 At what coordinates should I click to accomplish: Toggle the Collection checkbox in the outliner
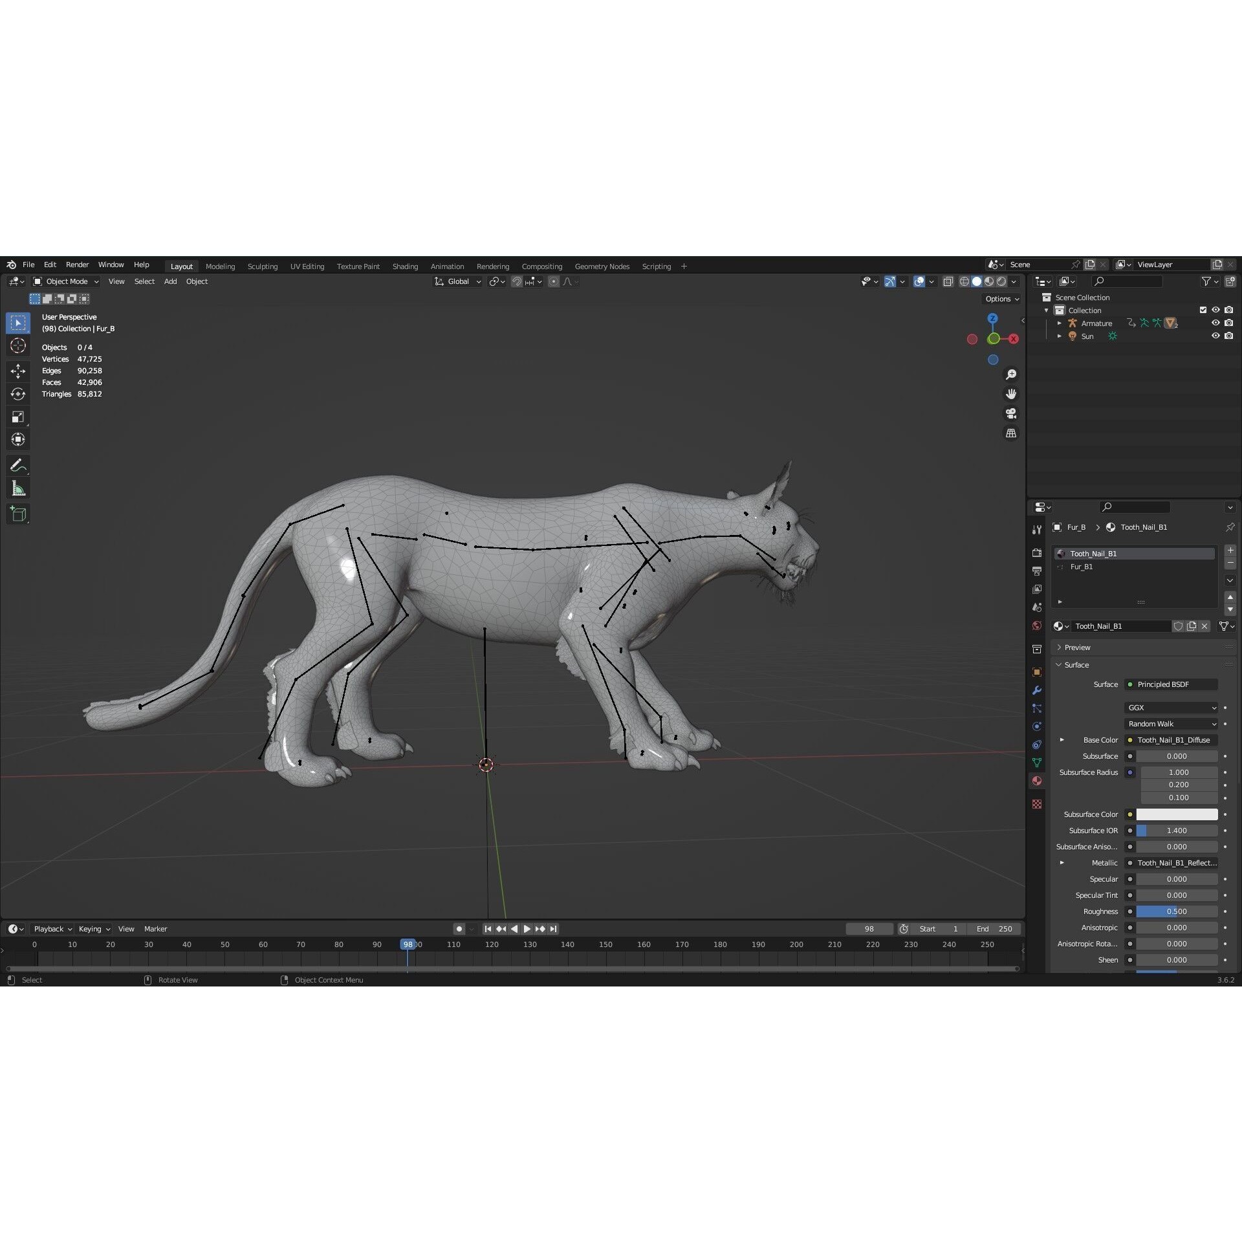pyautogui.click(x=1203, y=310)
